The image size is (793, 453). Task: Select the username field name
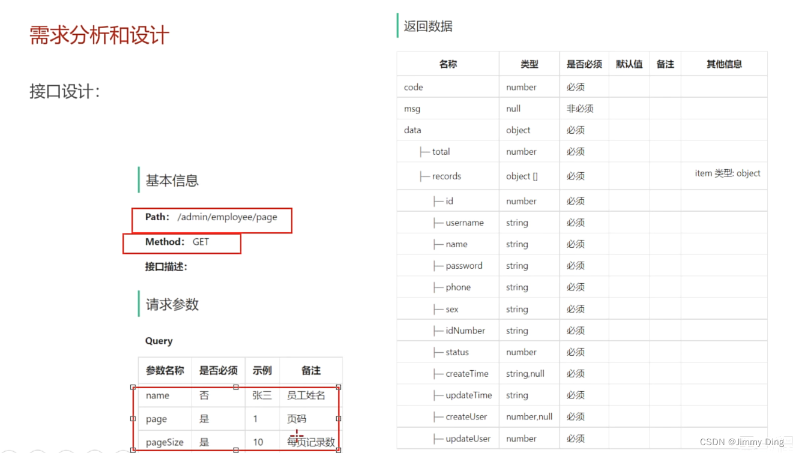[465, 223]
